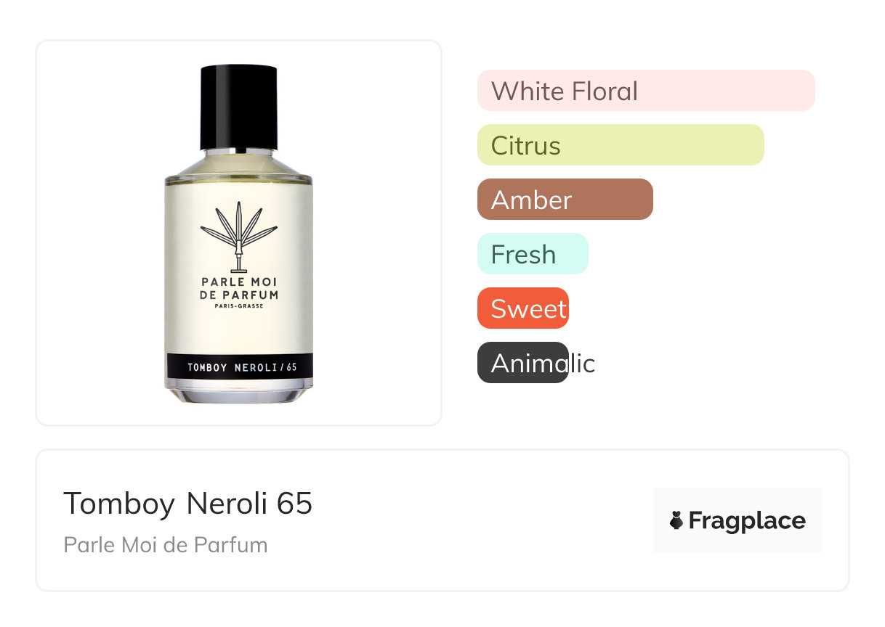Click the PARIS-GRASSE text on the bottle

[x=238, y=306]
